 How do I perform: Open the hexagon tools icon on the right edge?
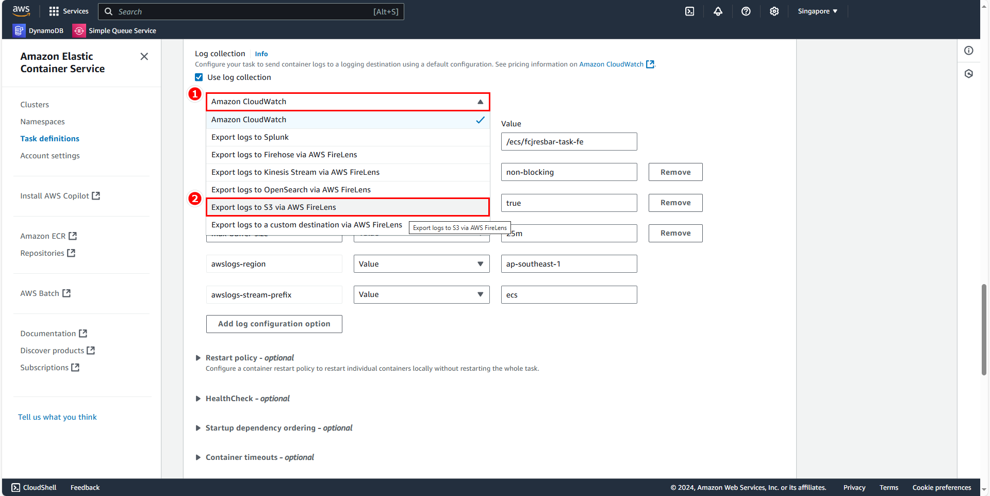[x=969, y=74]
